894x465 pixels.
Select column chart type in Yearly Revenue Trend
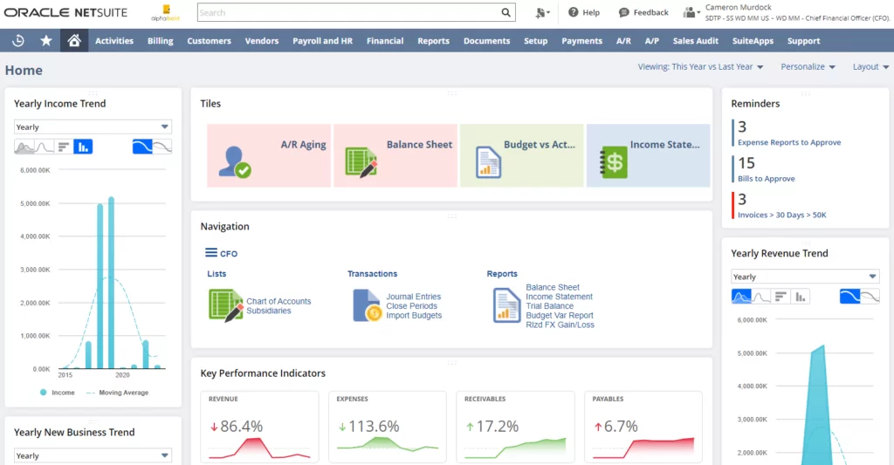(800, 297)
